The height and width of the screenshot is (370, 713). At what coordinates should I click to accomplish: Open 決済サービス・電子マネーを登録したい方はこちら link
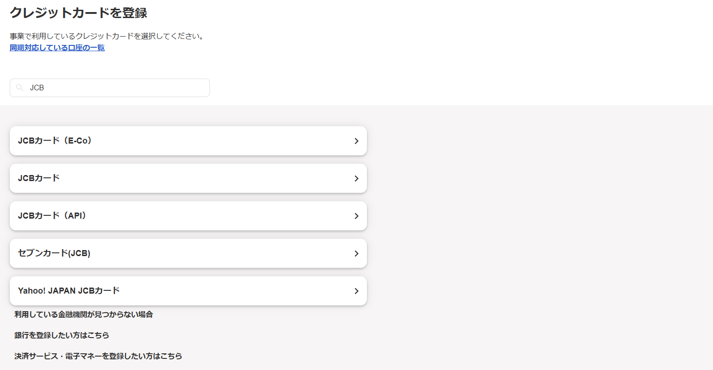(x=98, y=356)
